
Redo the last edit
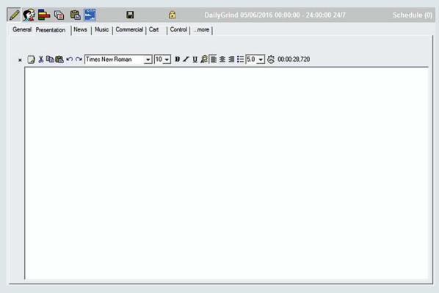79,59
